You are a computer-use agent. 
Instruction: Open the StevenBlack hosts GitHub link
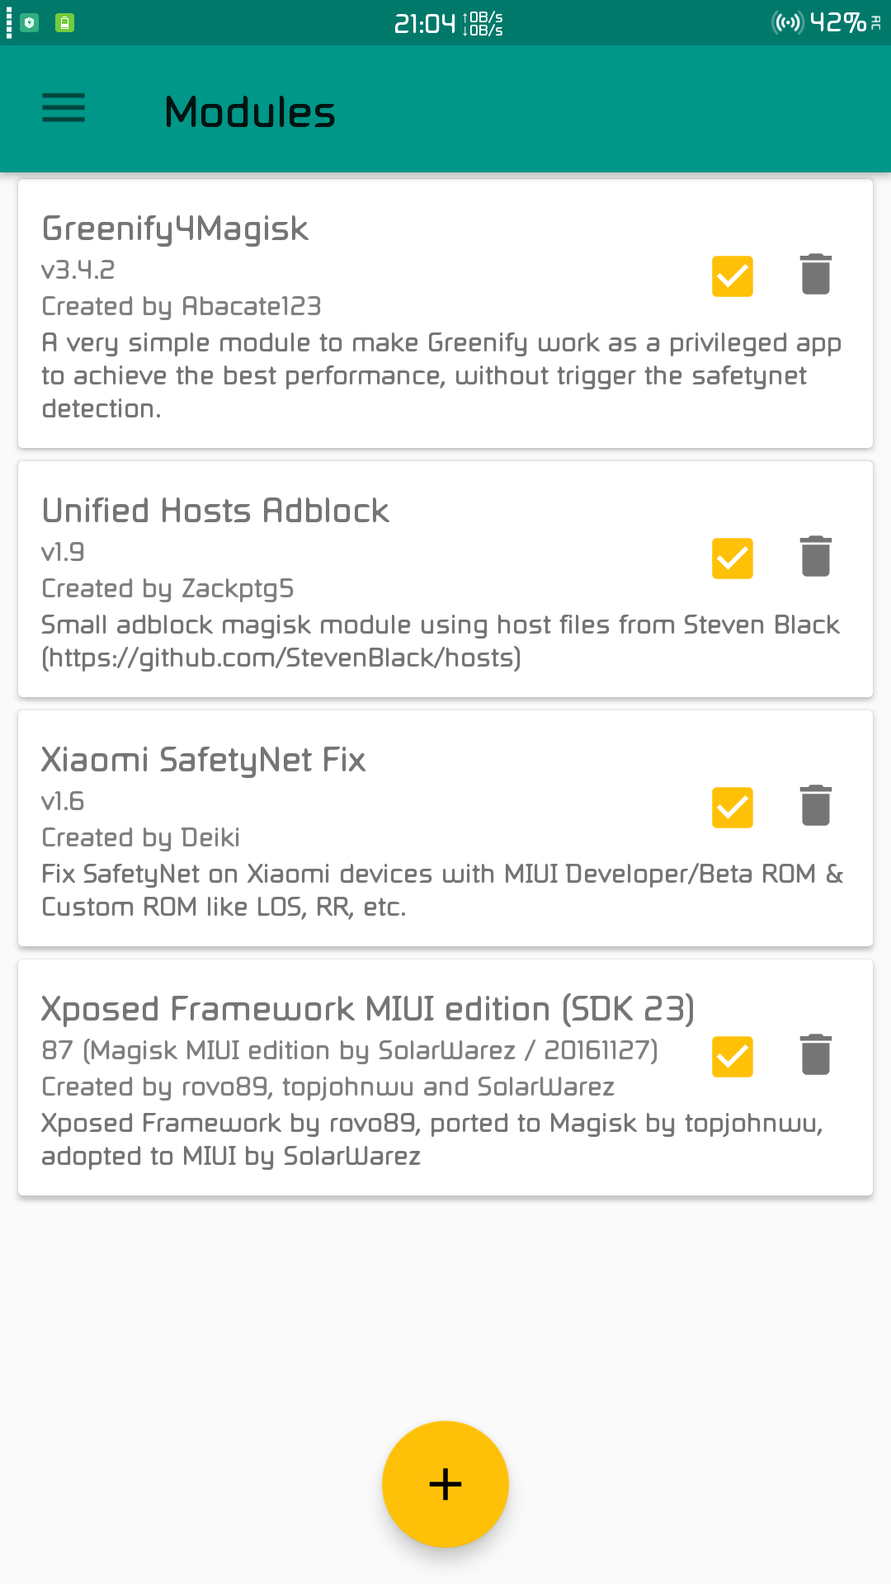click(281, 658)
